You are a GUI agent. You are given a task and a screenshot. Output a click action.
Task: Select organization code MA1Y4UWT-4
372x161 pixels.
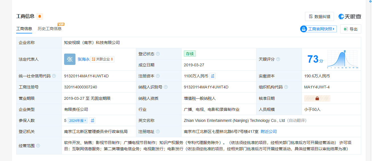(317, 87)
